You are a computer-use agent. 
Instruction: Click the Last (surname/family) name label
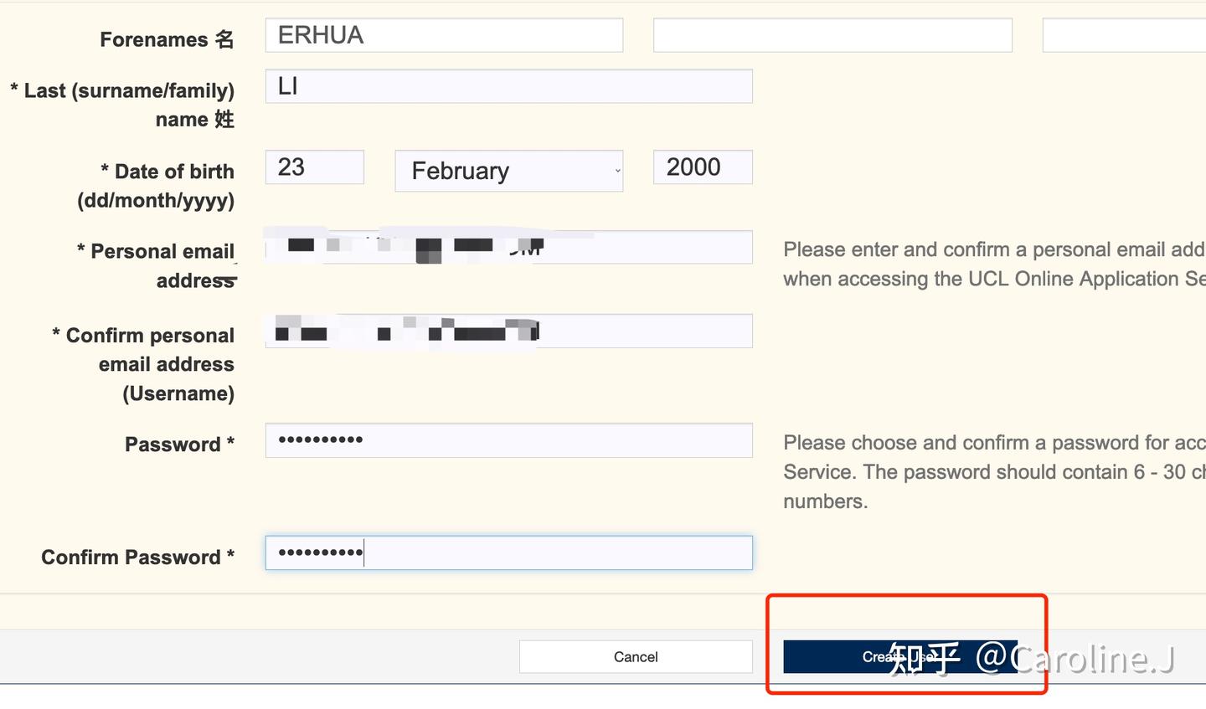(x=122, y=105)
